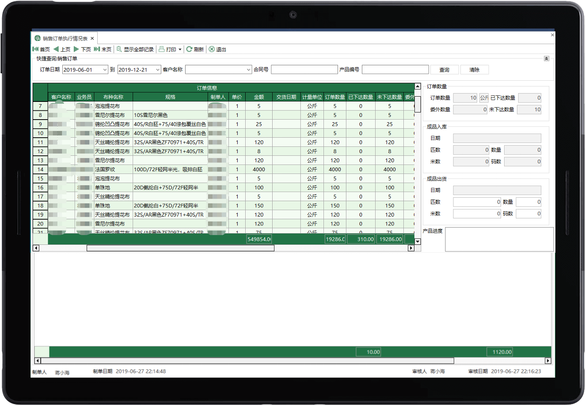585x405 pixels.
Task: Click 法国罗纹 cell in row 14
Action: pyautogui.click(x=113, y=169)
